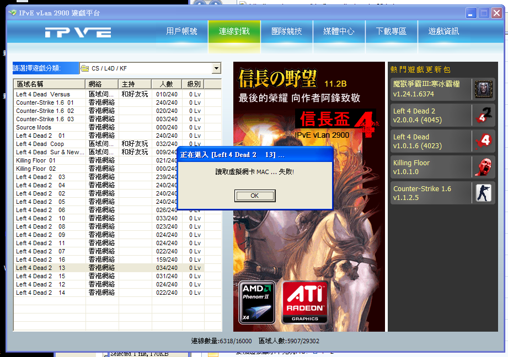This screenshot has height=357, width=508.
Task: Open the 用戶帳號 tab
Action: [x=181, y=32]
